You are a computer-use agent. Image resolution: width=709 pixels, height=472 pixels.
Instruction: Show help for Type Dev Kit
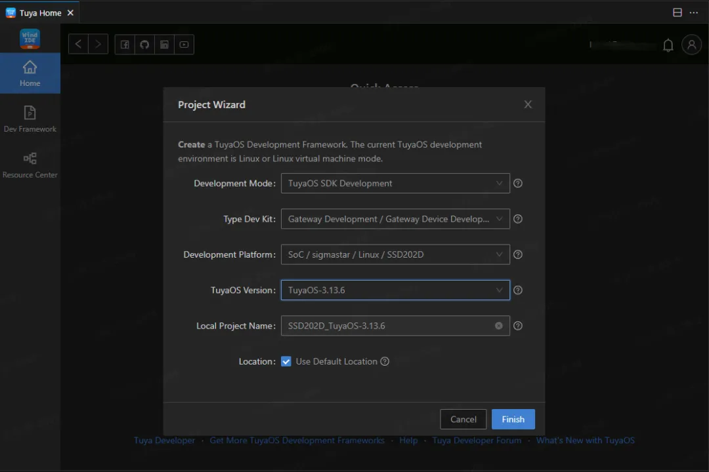518,219
